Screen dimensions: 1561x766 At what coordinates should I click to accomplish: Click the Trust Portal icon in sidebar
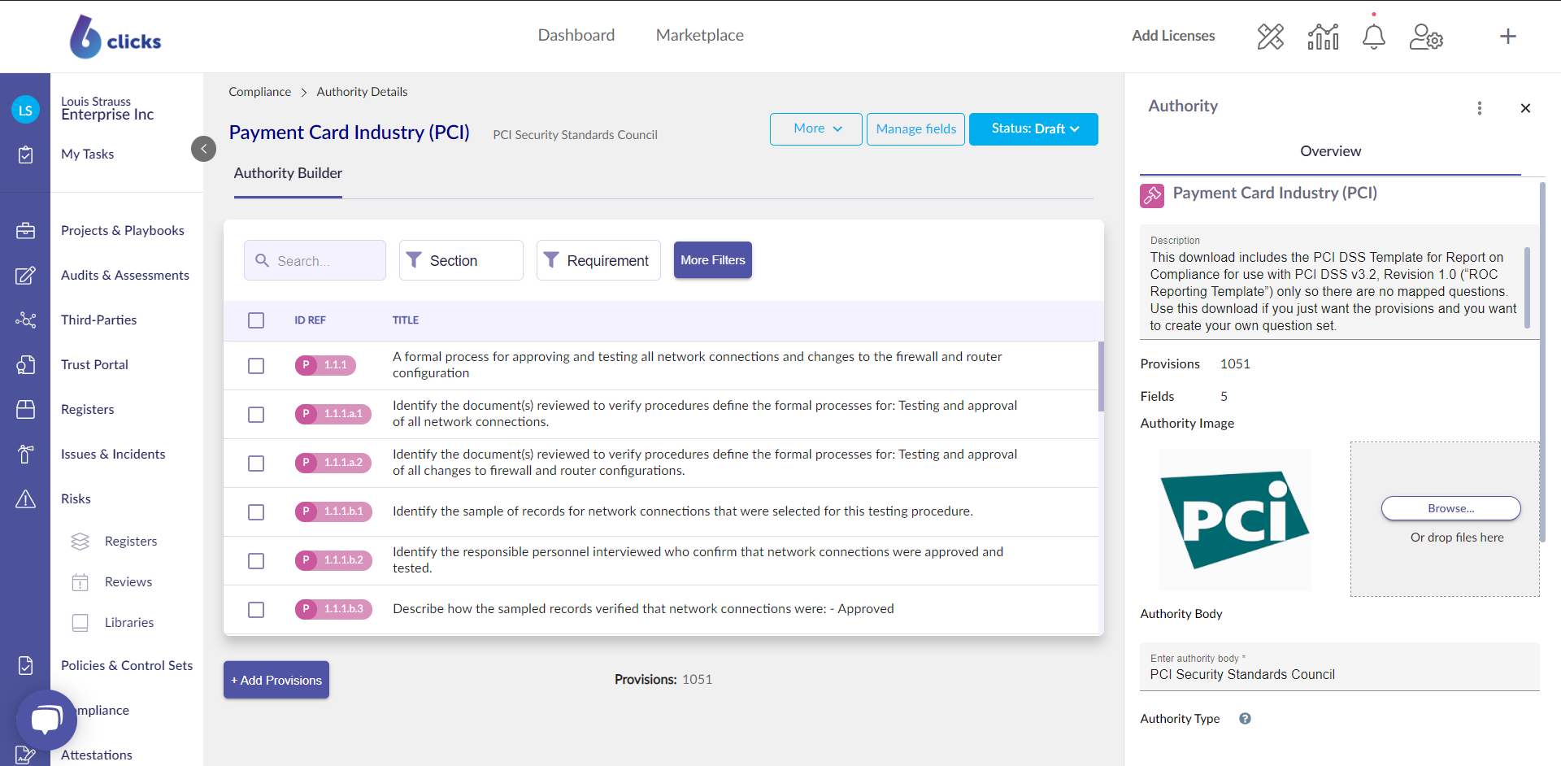[x=25, y=365]
